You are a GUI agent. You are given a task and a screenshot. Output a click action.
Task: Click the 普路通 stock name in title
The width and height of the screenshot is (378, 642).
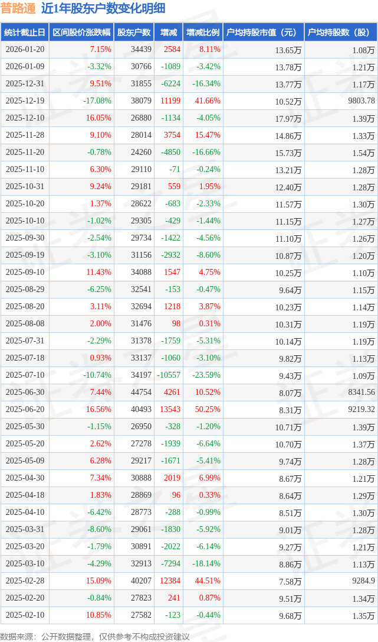(x=18, y=8)
